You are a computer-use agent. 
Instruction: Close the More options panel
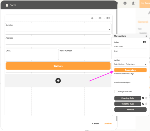click(x=146, y=36)
